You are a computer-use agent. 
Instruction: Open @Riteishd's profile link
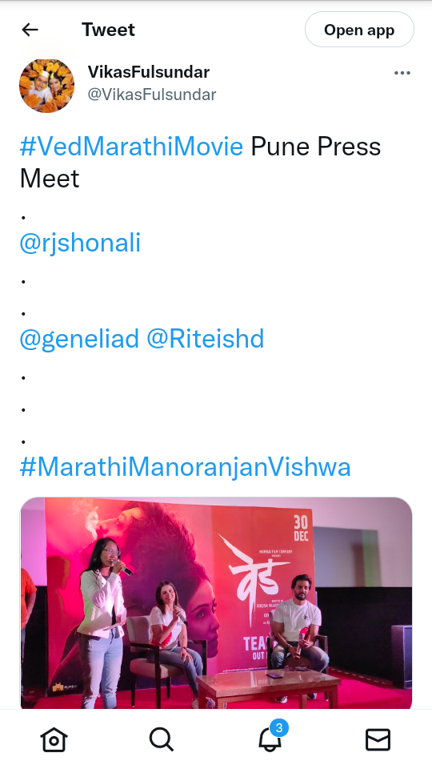tap(206, 339)
